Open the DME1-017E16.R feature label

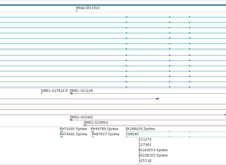(54, 90)
